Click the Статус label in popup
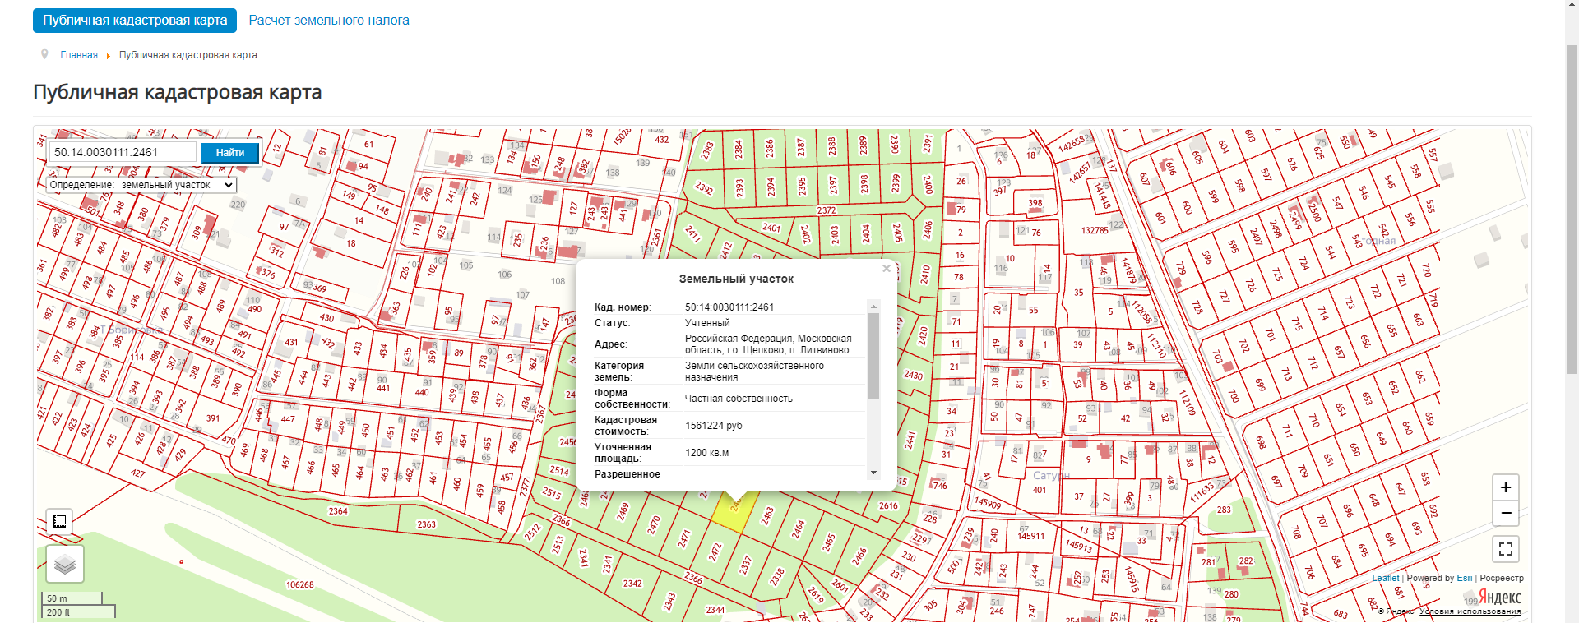 click(x=611, y=323)
